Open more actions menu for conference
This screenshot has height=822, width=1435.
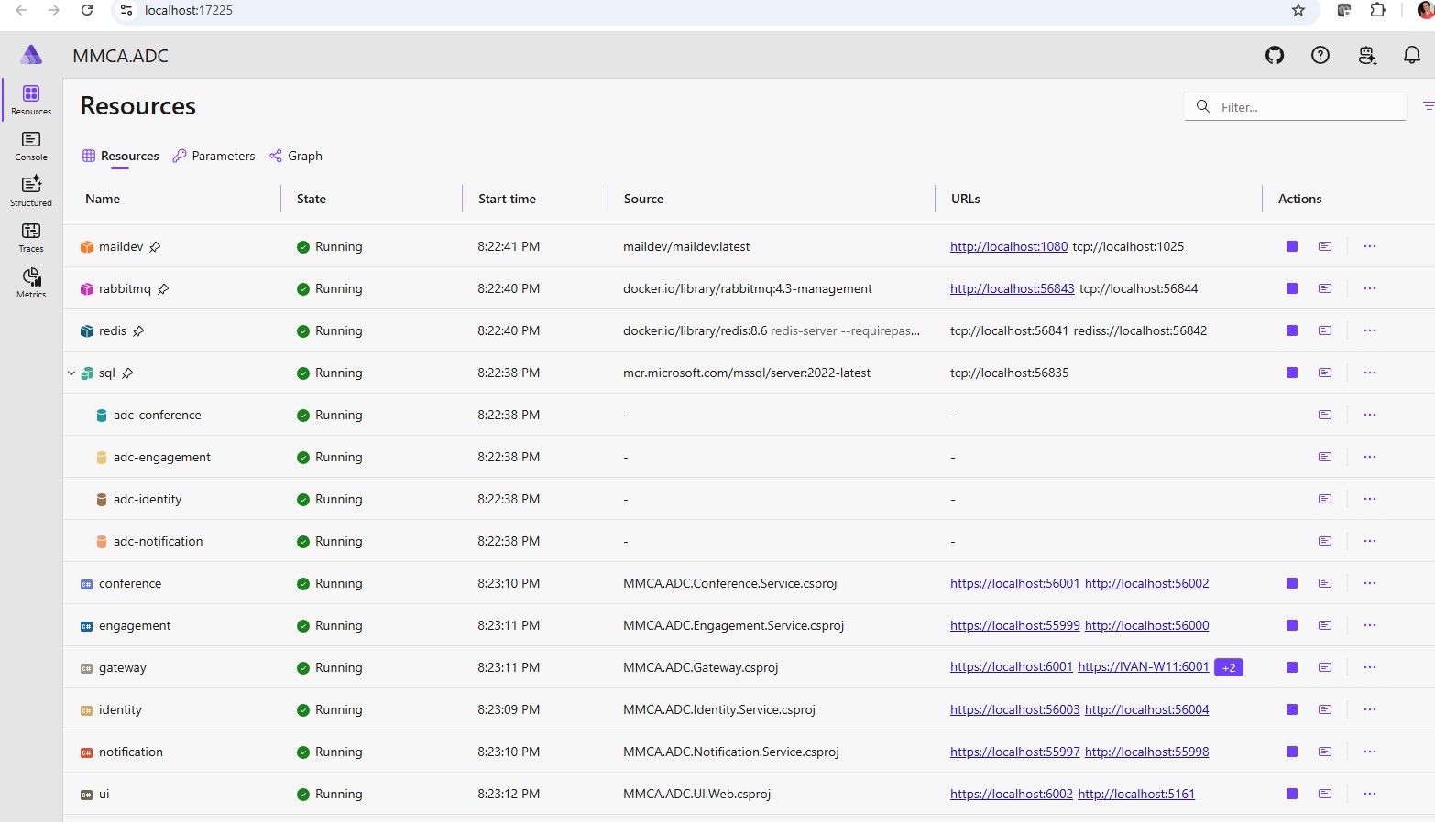[1370, 583]
